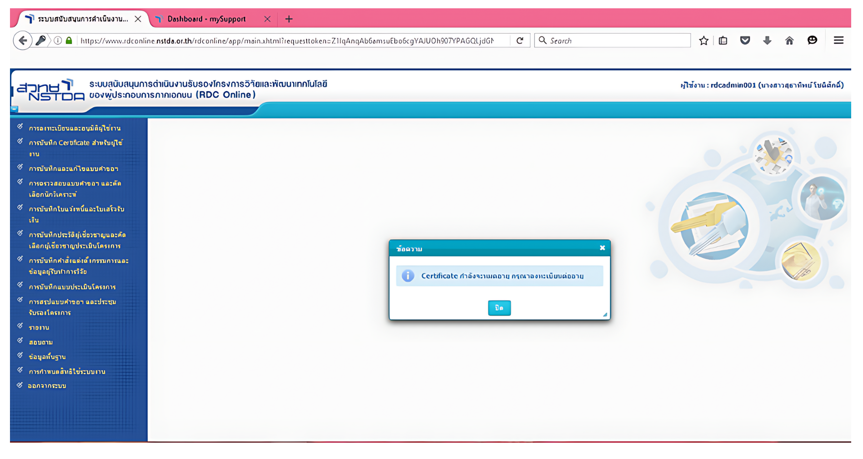The width and height of the screenshot is (863, 459).
Task: Click the chat smiley icon in the toolbar
Action: click(812, 41)
